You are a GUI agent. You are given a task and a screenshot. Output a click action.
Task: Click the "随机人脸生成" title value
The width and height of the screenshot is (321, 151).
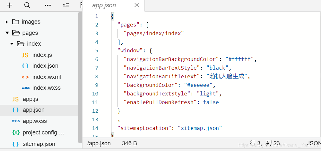[227, 76]
